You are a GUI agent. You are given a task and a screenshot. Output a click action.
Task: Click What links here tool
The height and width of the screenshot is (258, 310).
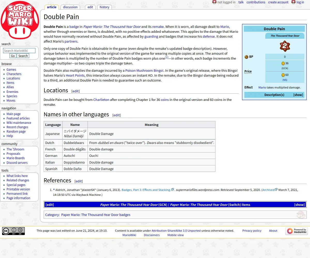17,176
